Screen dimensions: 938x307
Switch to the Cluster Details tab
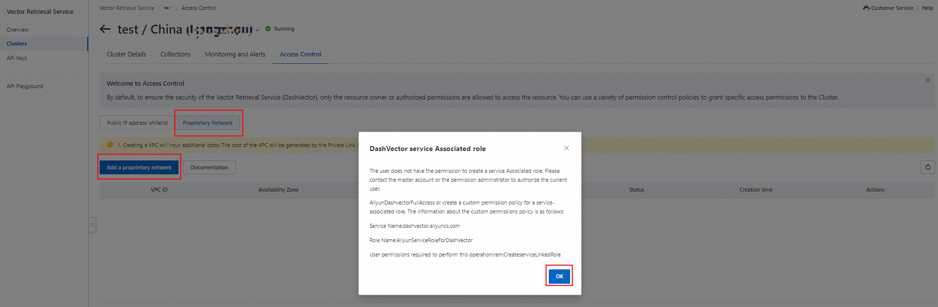tap(126, 54)
